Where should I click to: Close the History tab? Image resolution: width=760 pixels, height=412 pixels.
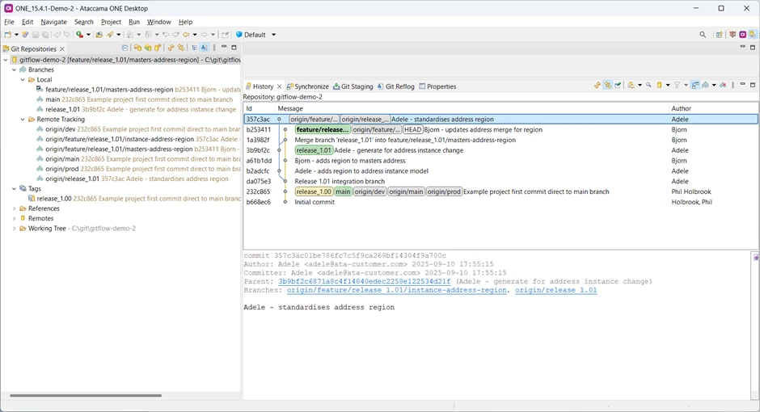(x=279, y=86)
